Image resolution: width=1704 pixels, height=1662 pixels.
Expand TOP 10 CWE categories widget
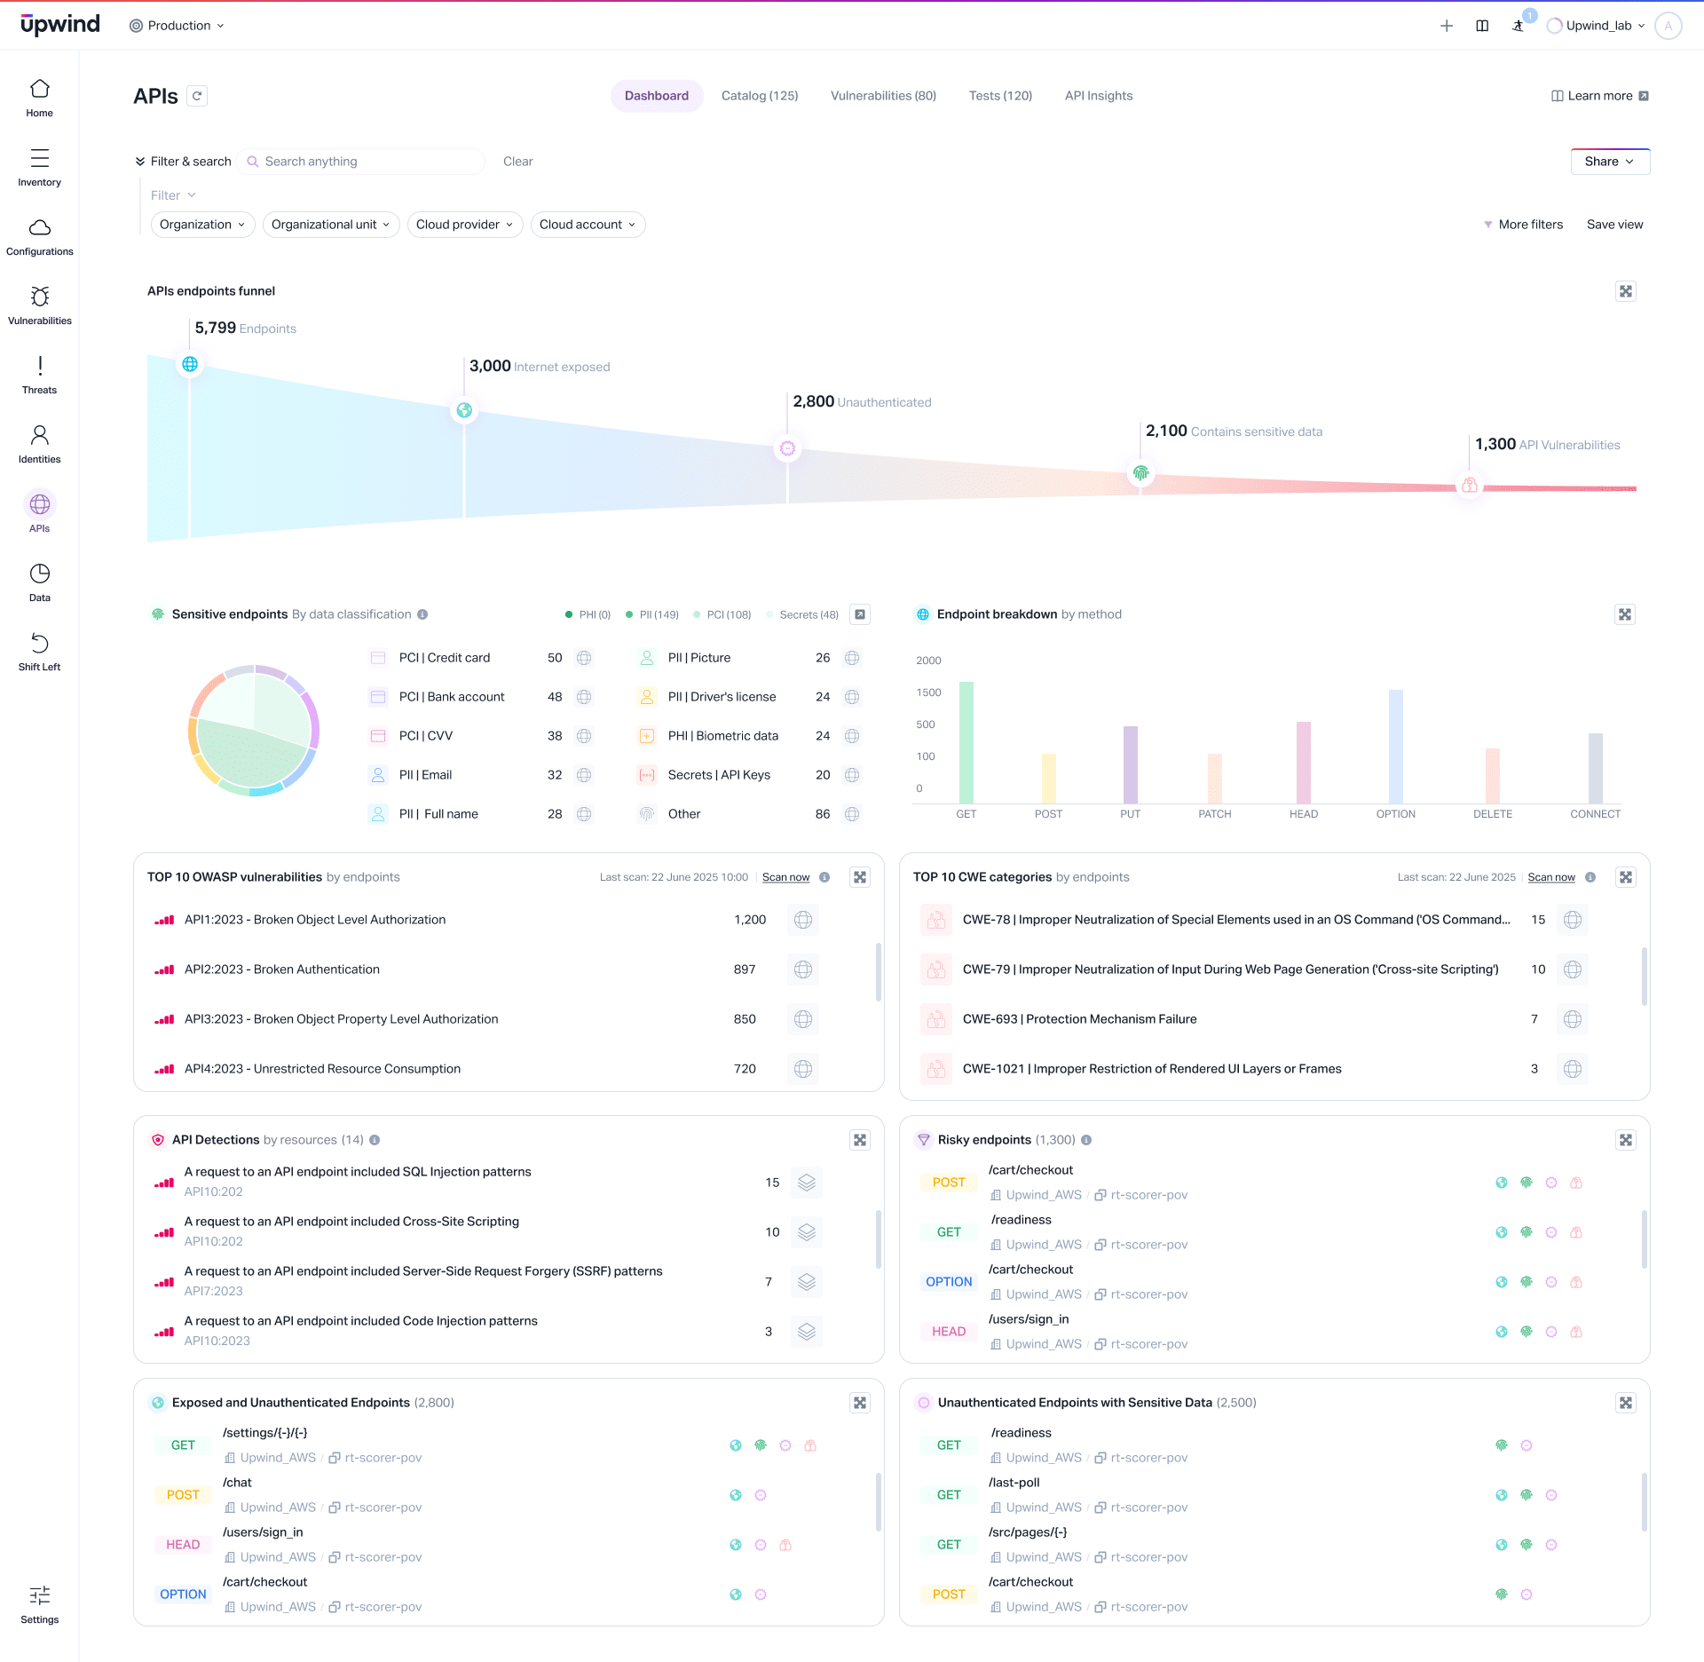1626,877
